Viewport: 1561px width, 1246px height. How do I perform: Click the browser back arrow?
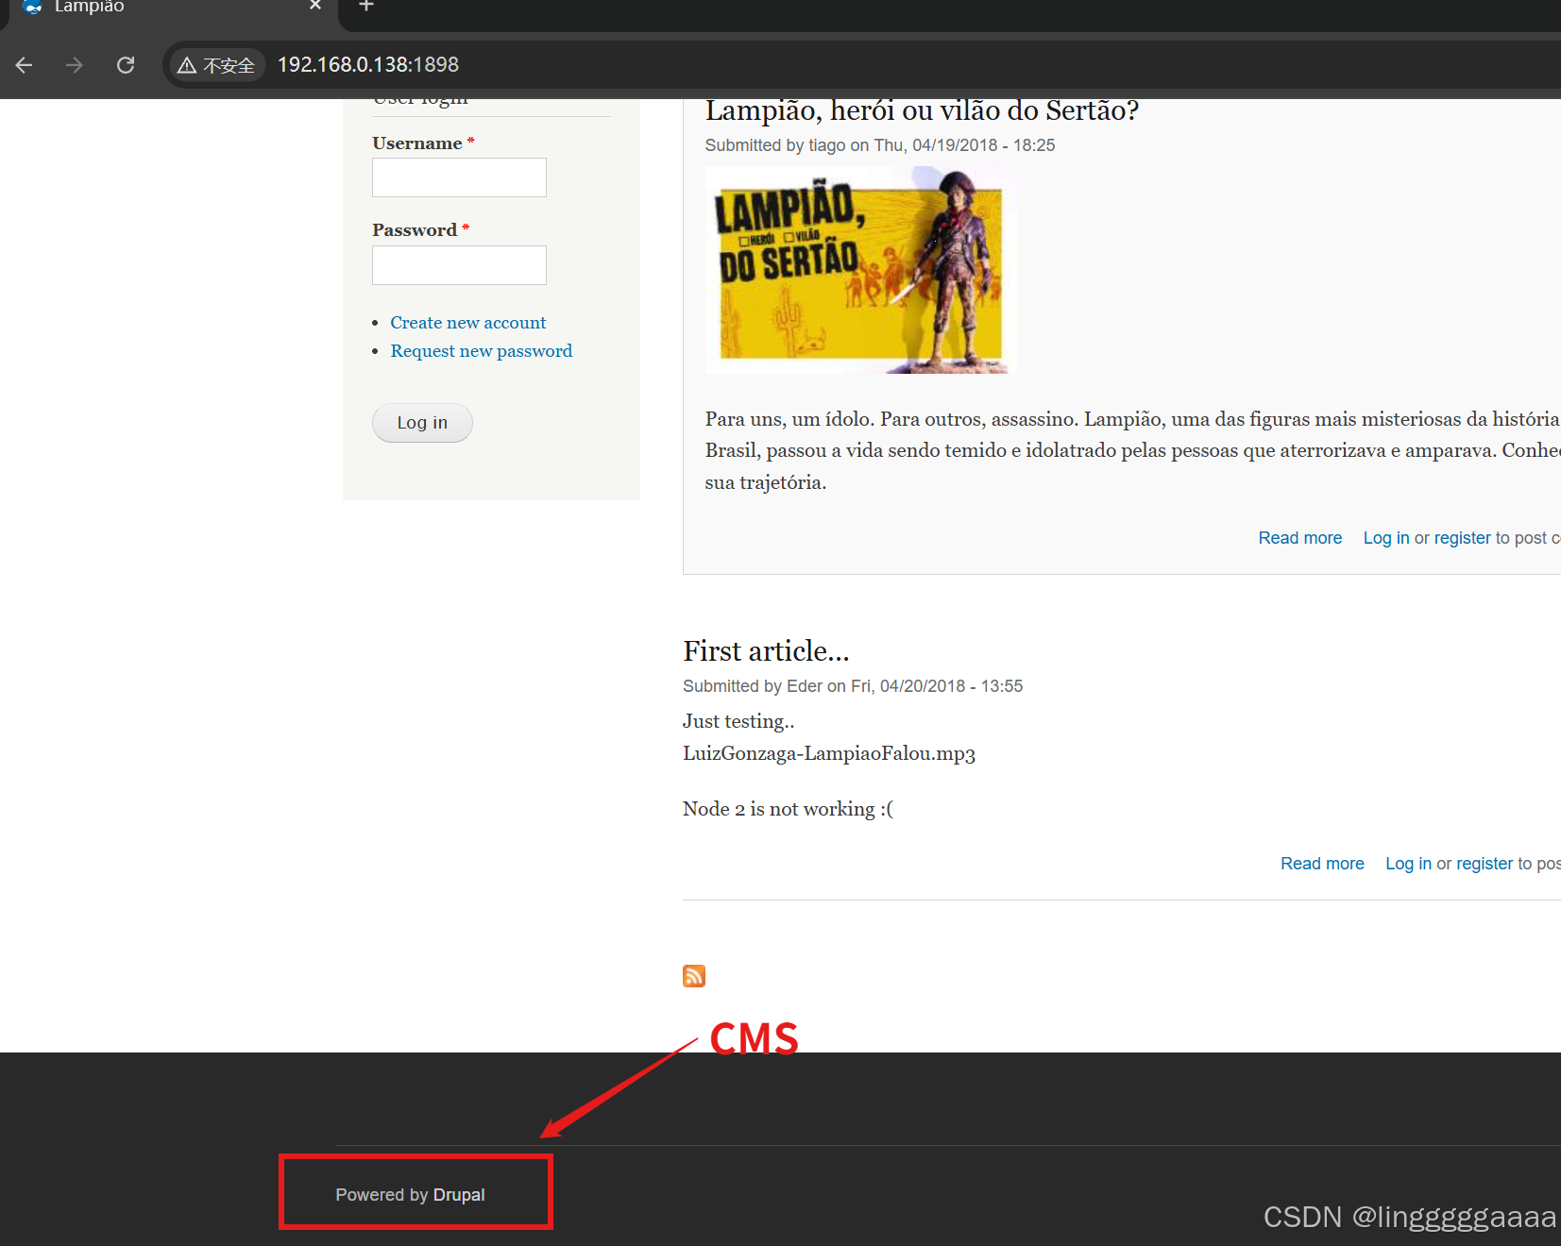point(25,65)
